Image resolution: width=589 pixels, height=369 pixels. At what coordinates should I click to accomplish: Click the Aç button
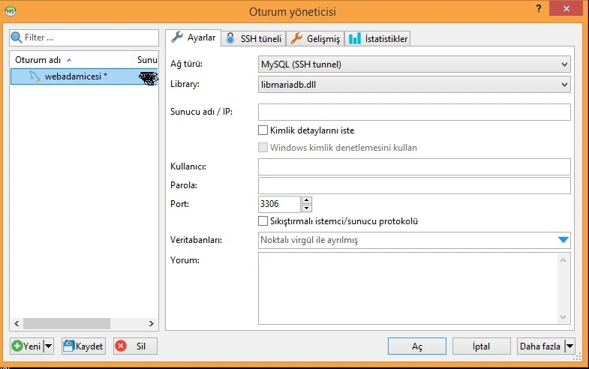coord(417,346)
